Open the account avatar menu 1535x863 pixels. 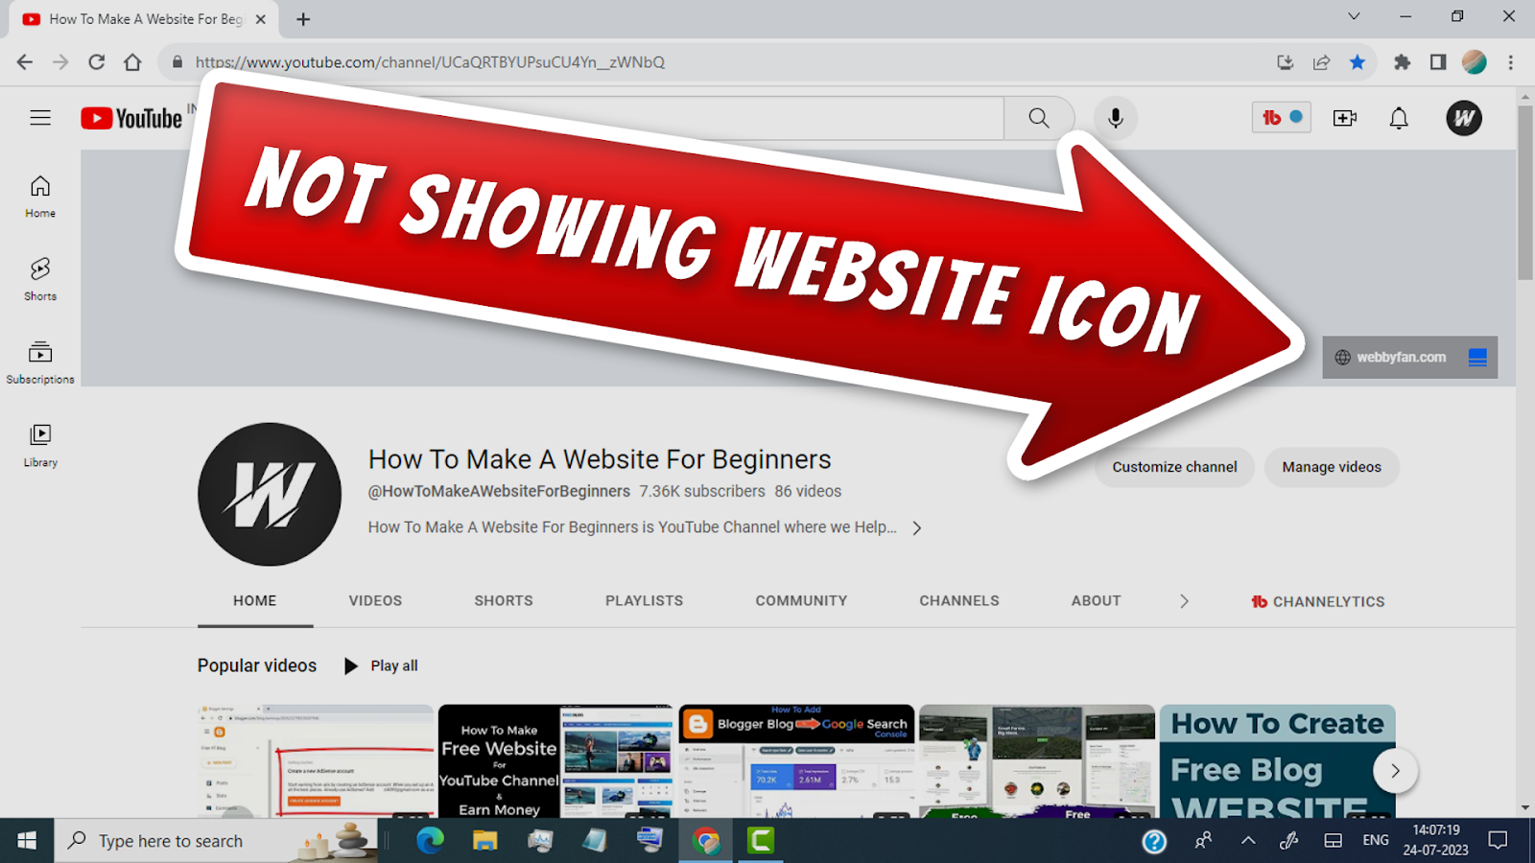(1464, 118)
